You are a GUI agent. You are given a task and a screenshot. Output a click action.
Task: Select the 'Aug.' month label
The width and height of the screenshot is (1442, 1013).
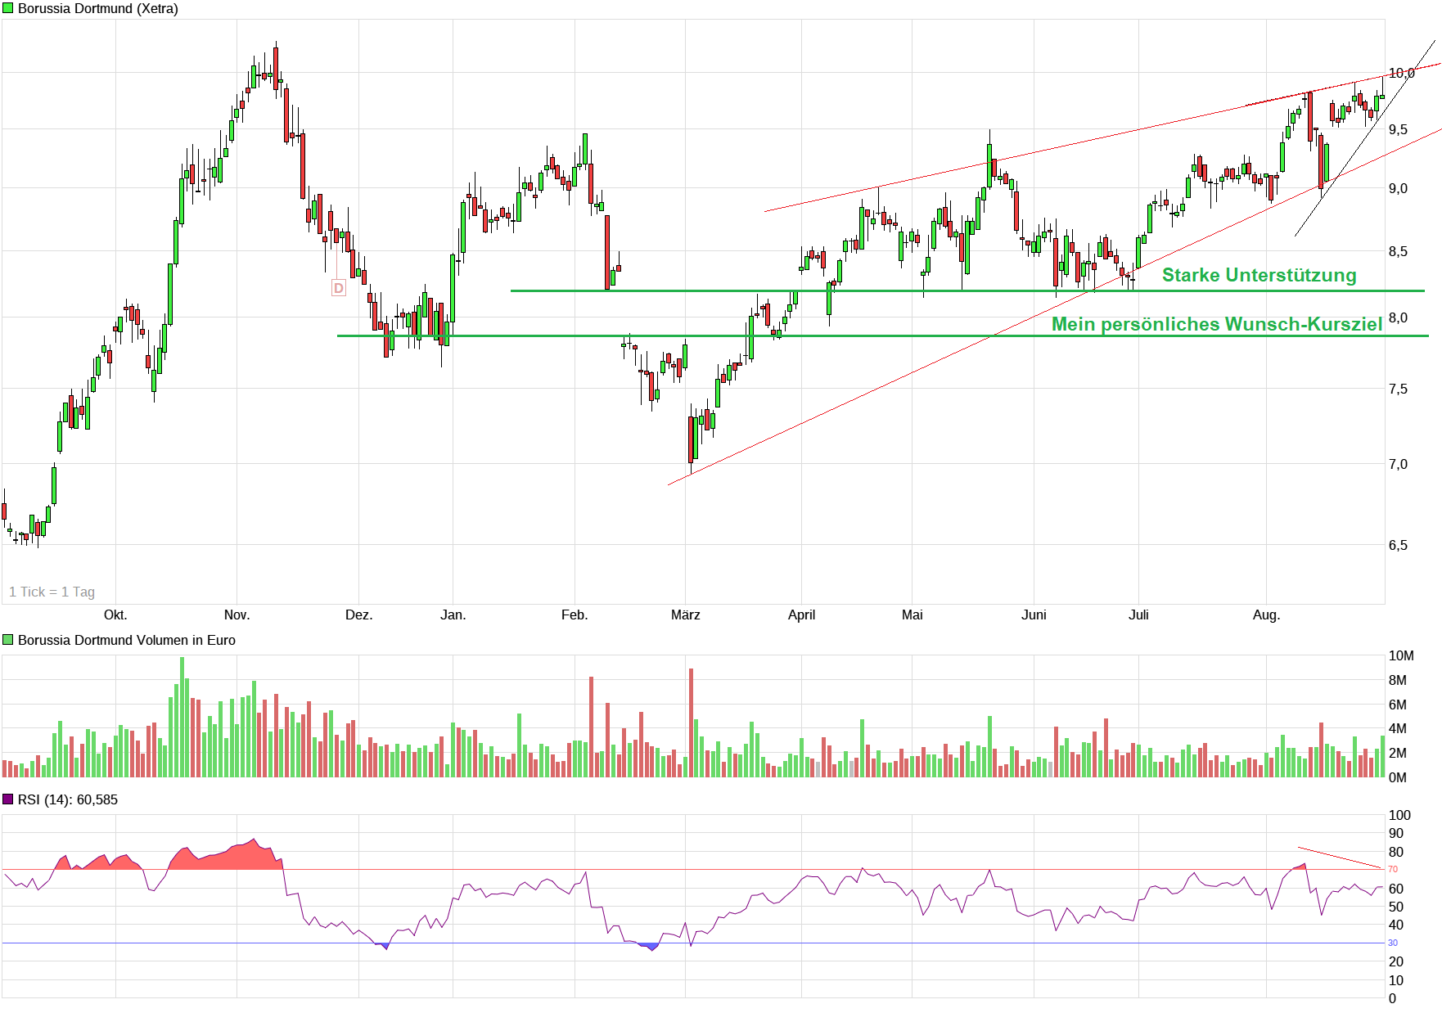[1267, 615]
